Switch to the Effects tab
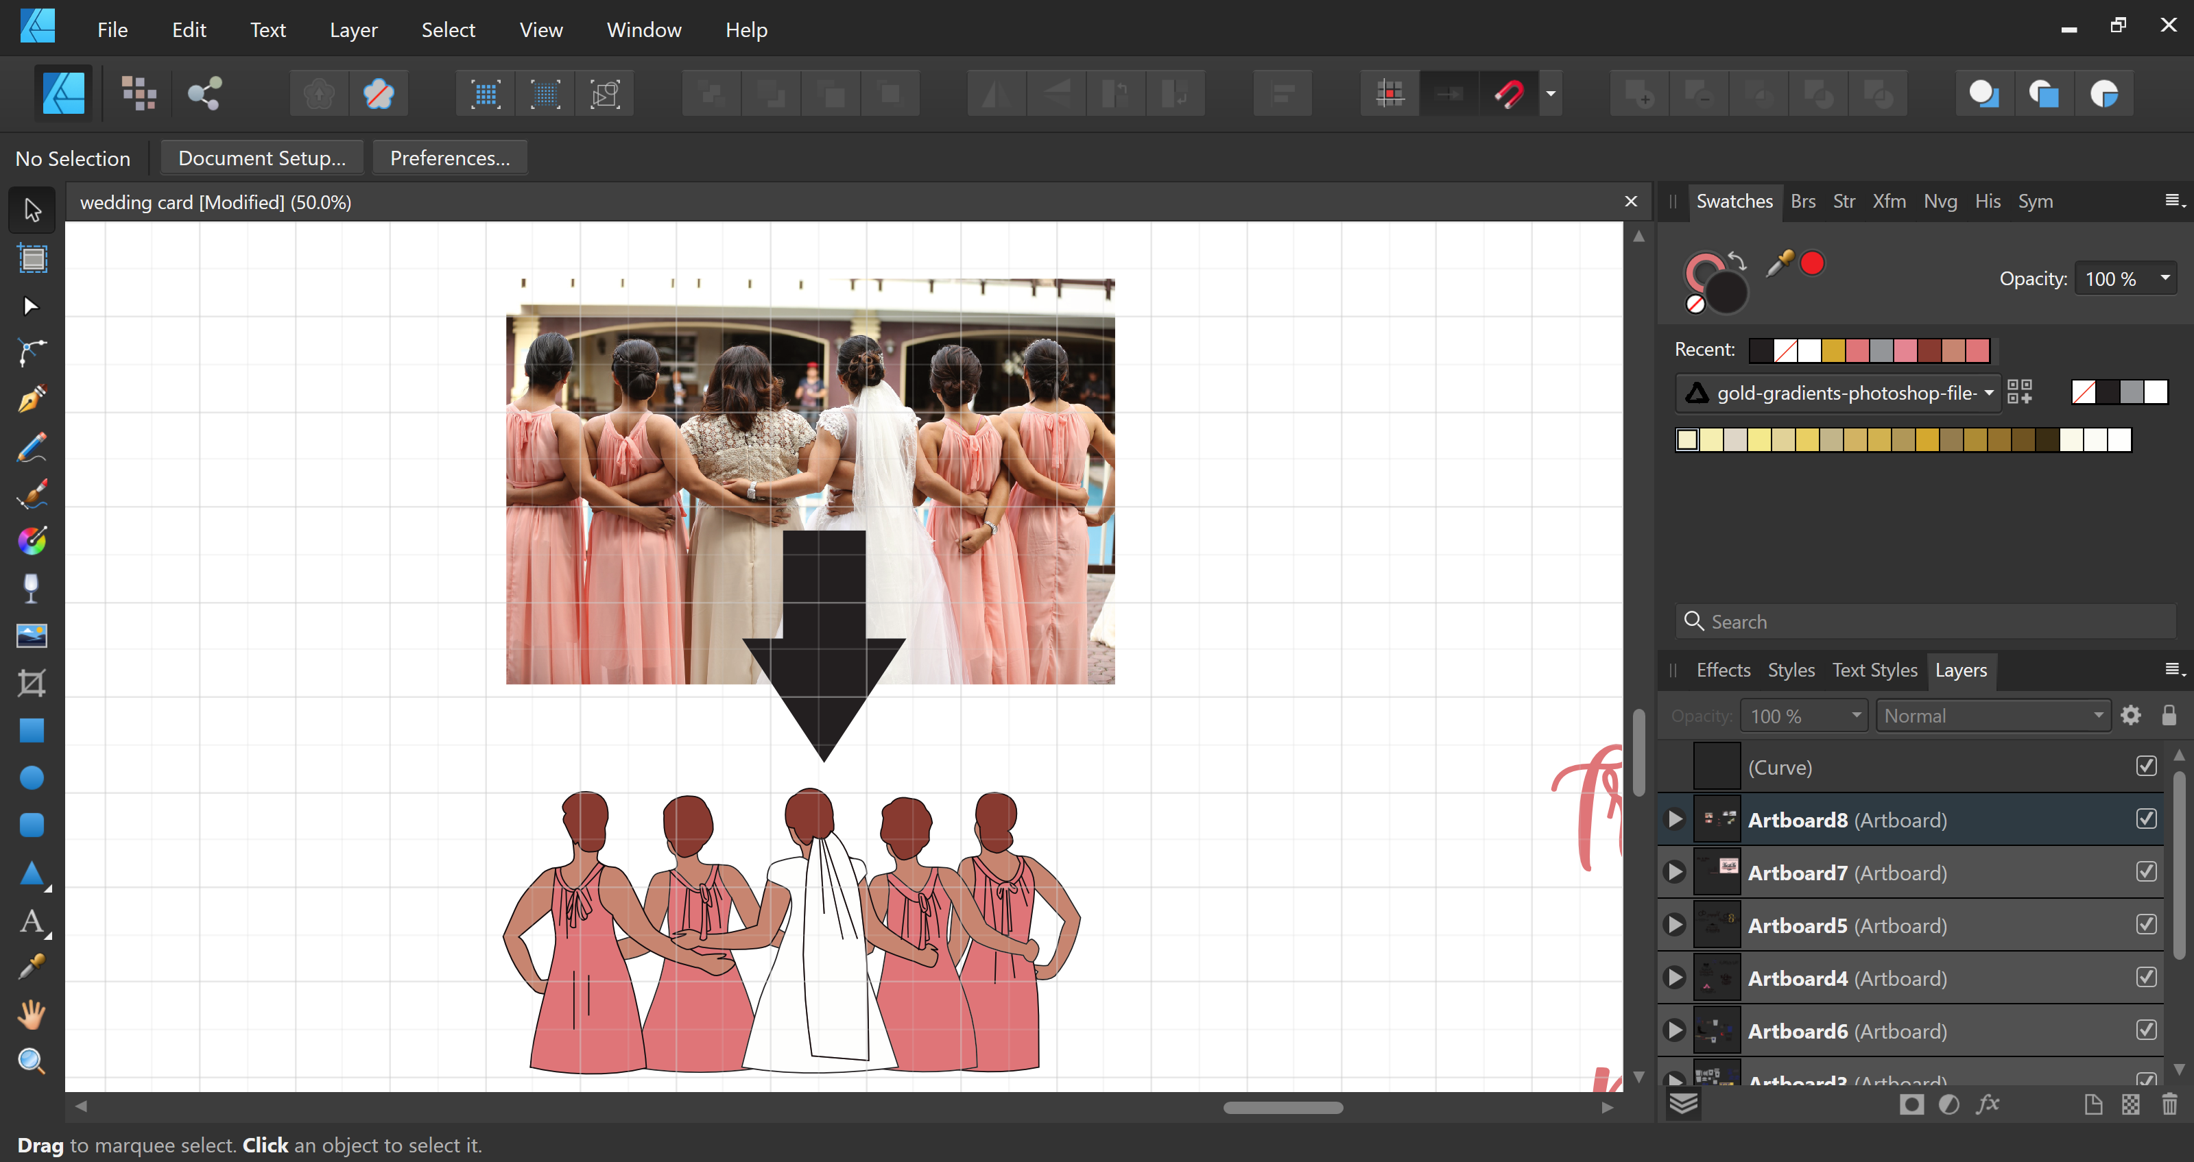 click(1722, 670)
